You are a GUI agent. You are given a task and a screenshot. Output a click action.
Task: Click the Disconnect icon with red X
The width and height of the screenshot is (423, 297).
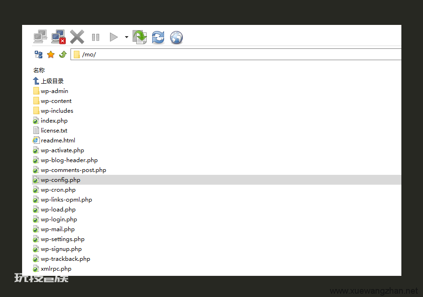[59, 37]
